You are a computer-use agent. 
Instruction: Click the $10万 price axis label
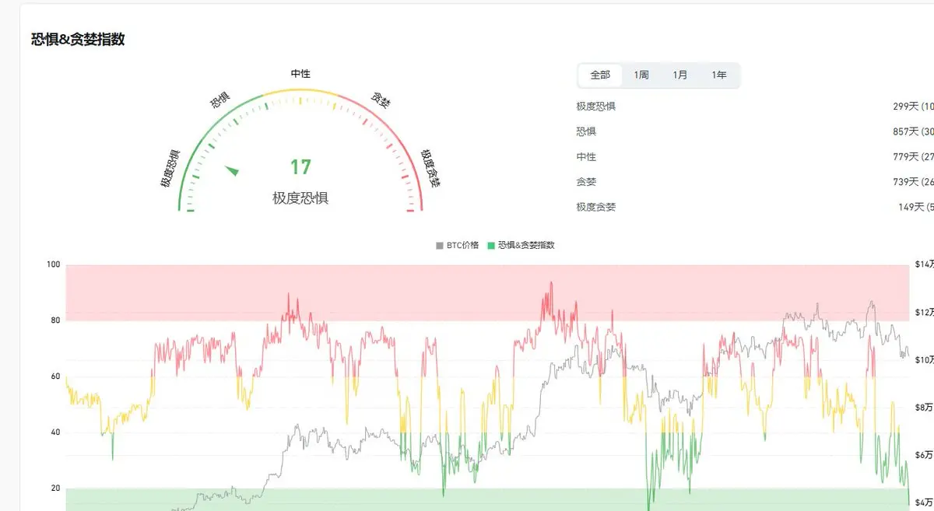click(x=924, y=360)
